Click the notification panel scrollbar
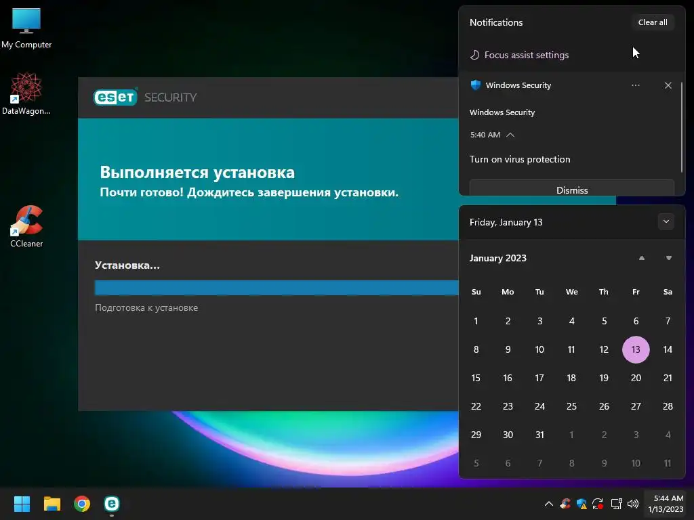This screenshot has height=520, width=694. tap(682, 127)
